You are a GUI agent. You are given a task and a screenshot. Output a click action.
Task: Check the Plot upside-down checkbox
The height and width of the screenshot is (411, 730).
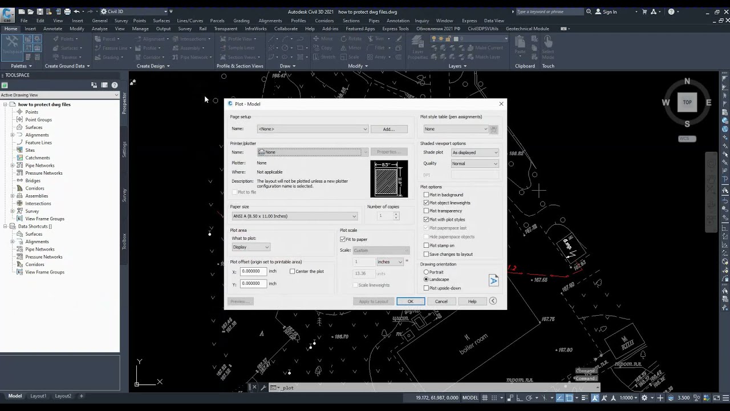coord(426,288)
